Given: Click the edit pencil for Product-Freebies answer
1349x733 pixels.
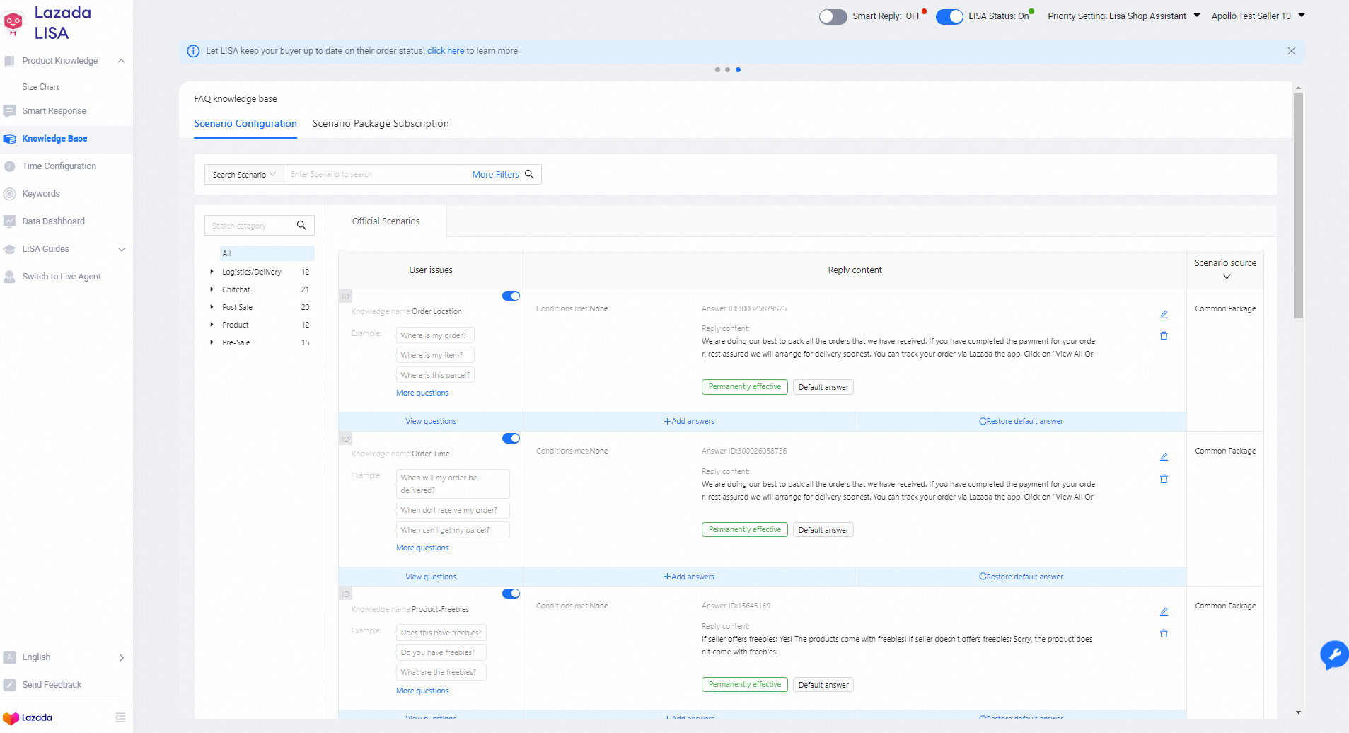Looking at the screenshot, I should pyautogui.click(x=1164, y=612).
